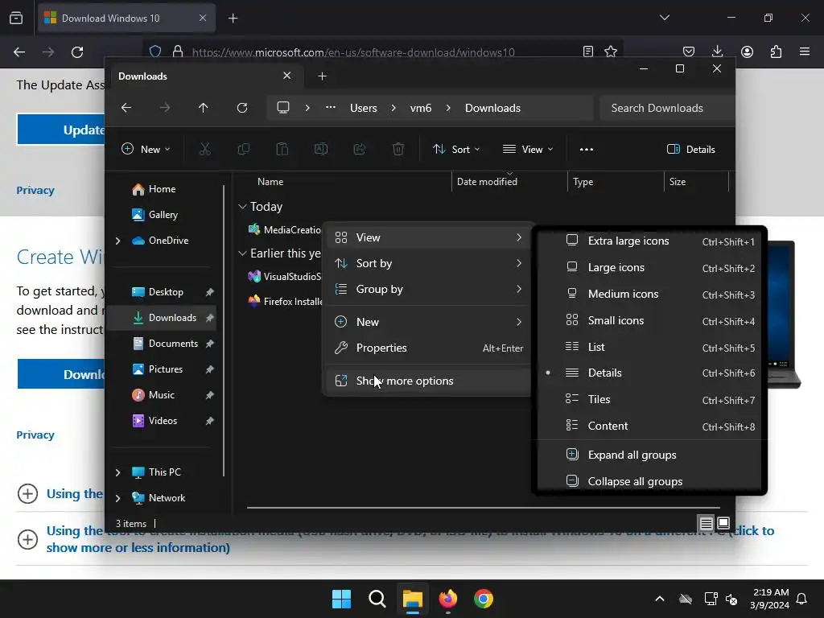Open a new Explorer tab with plus
The width and height of the screenshot is (824, 618).
(322, 76)
